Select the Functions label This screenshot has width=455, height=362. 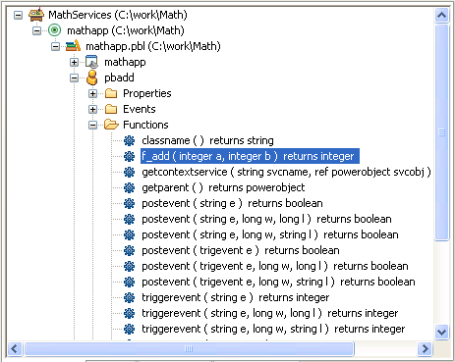point(145,125)
